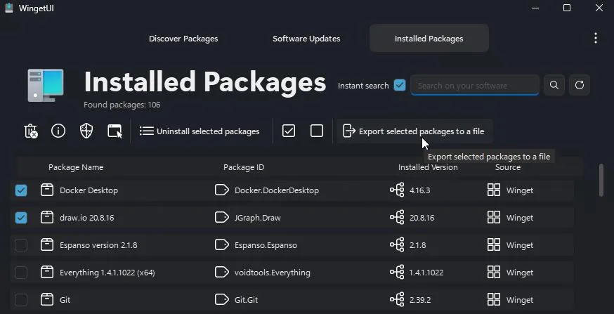Click the ID tag icon next to Espanso.Espanso

[x=222, y=245]
